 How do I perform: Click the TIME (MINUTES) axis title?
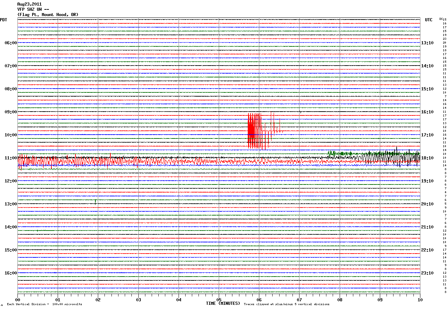tap(223, 303)
